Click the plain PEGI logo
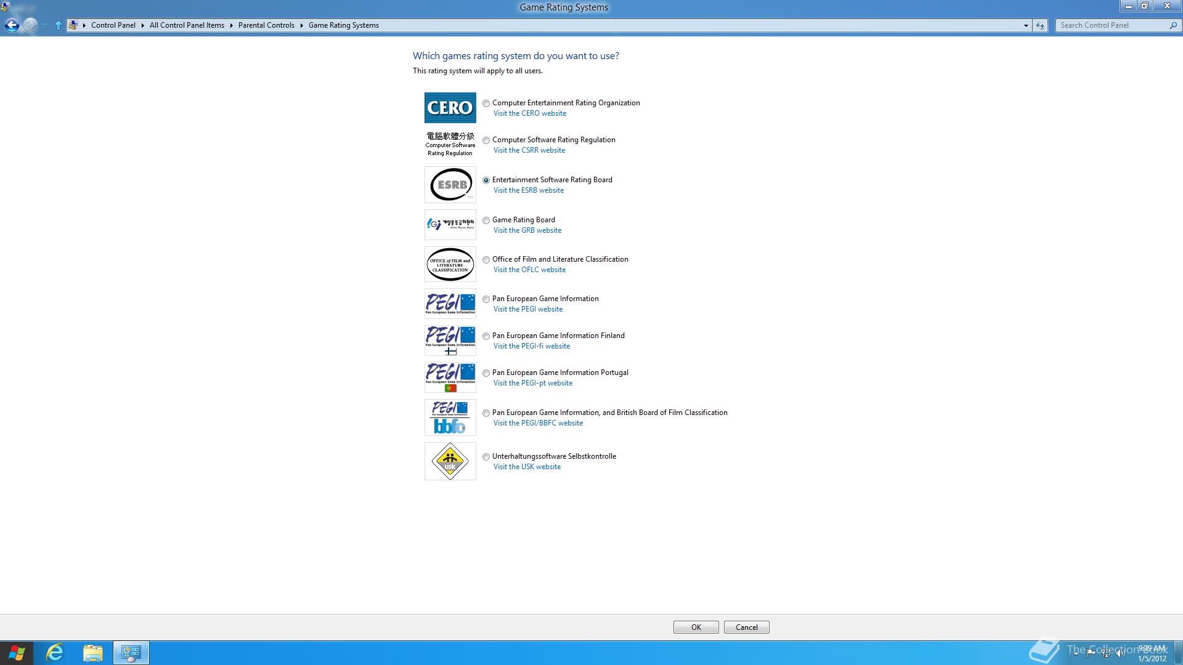Screen dimensions: 1183x665 [x=450, y=304]
